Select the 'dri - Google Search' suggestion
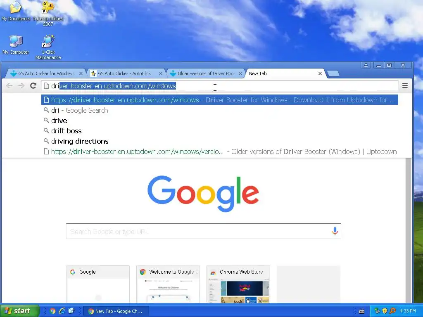Screen dimensions: 423x317 pyautogui.click(x=220, y=110)
